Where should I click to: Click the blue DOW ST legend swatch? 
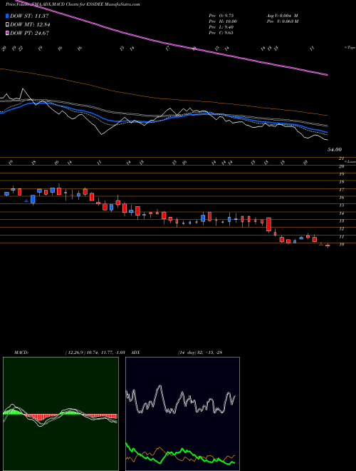click(x=8, y=16)
